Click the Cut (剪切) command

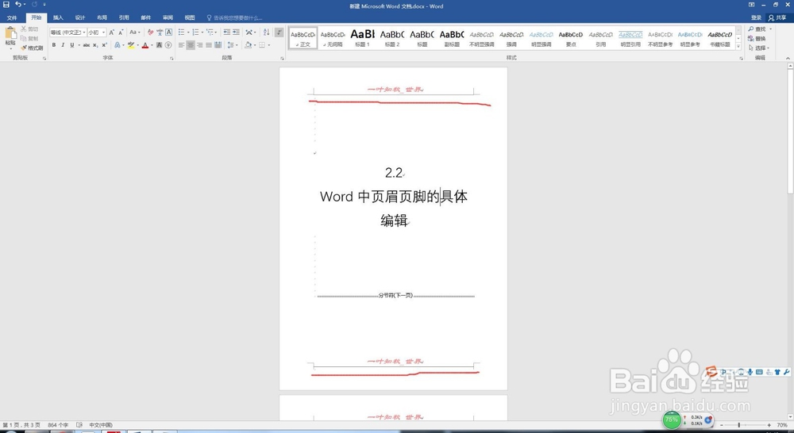[30, 29]
